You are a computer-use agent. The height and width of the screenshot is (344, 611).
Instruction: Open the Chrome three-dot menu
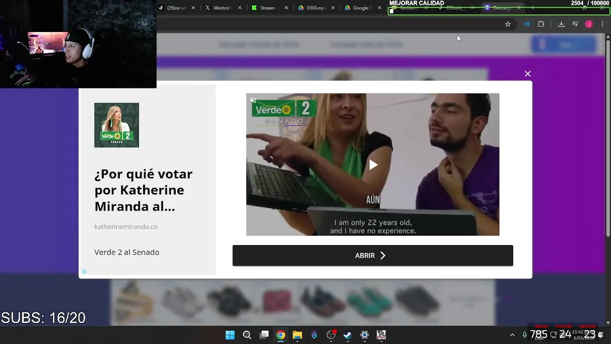602,24
